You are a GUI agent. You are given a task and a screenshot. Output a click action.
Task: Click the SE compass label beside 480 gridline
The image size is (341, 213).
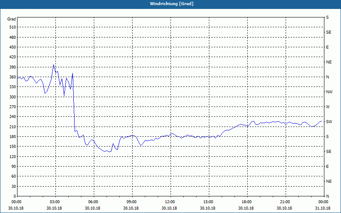(x=329, y=32)
